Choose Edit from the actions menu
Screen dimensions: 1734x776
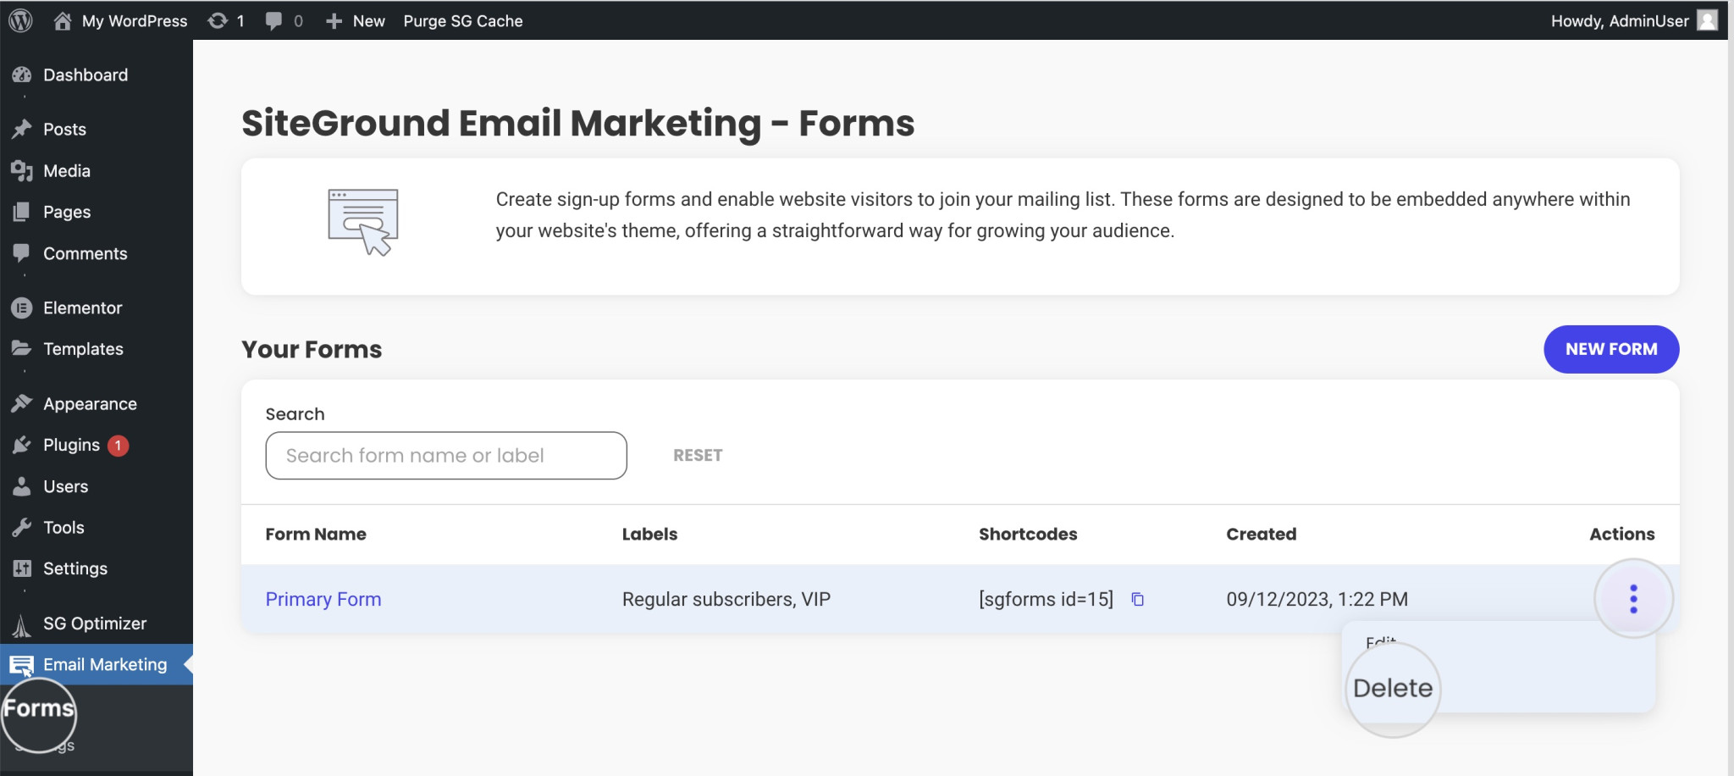[1381, 642]
